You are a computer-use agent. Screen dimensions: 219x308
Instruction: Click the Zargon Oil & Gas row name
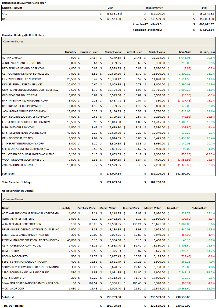pyautogui.click(x=19, y=165)
